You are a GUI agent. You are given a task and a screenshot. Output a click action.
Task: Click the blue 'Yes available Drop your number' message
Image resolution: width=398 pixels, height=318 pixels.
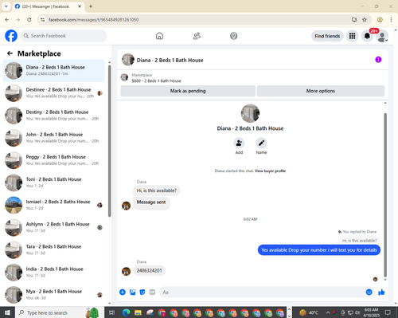coord(319,250)
